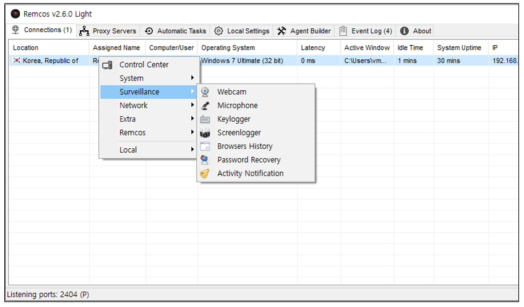Expand the Surveillance submenu arrow
The width and height of the screenshot is (524, 307).
pos(192,91)
